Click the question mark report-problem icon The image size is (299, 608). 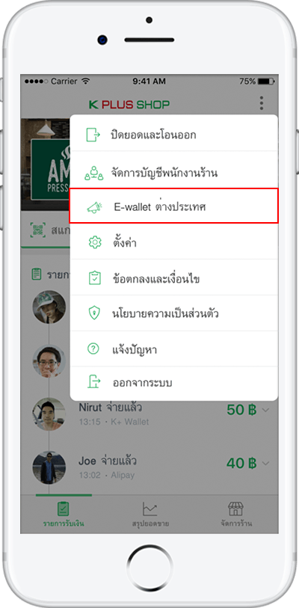(93, 348)
